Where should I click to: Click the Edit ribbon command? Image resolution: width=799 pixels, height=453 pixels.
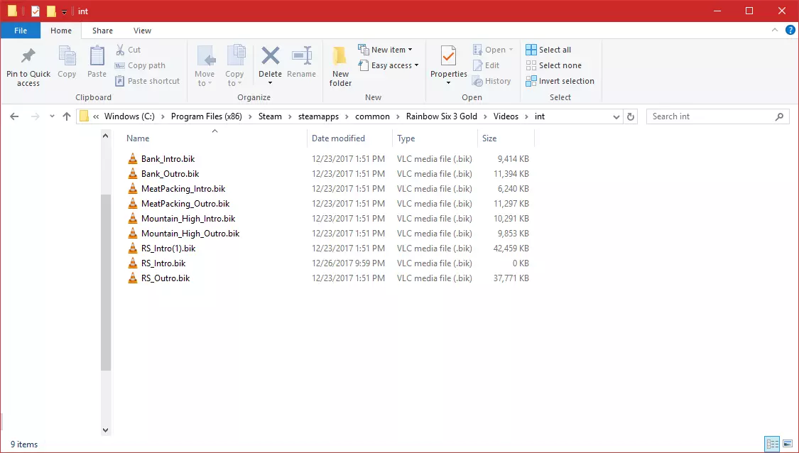click(x=486, y=65)
